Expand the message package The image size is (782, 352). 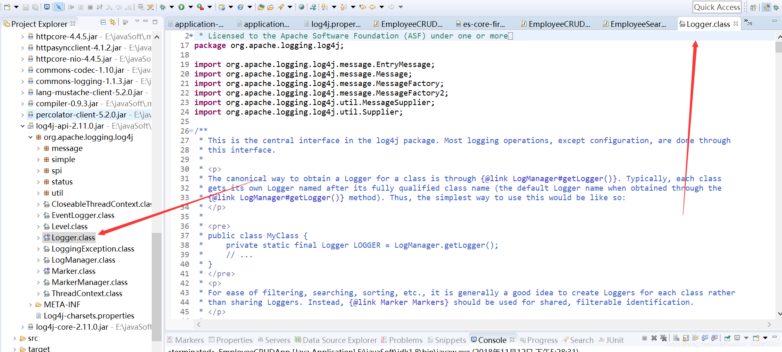38,148
